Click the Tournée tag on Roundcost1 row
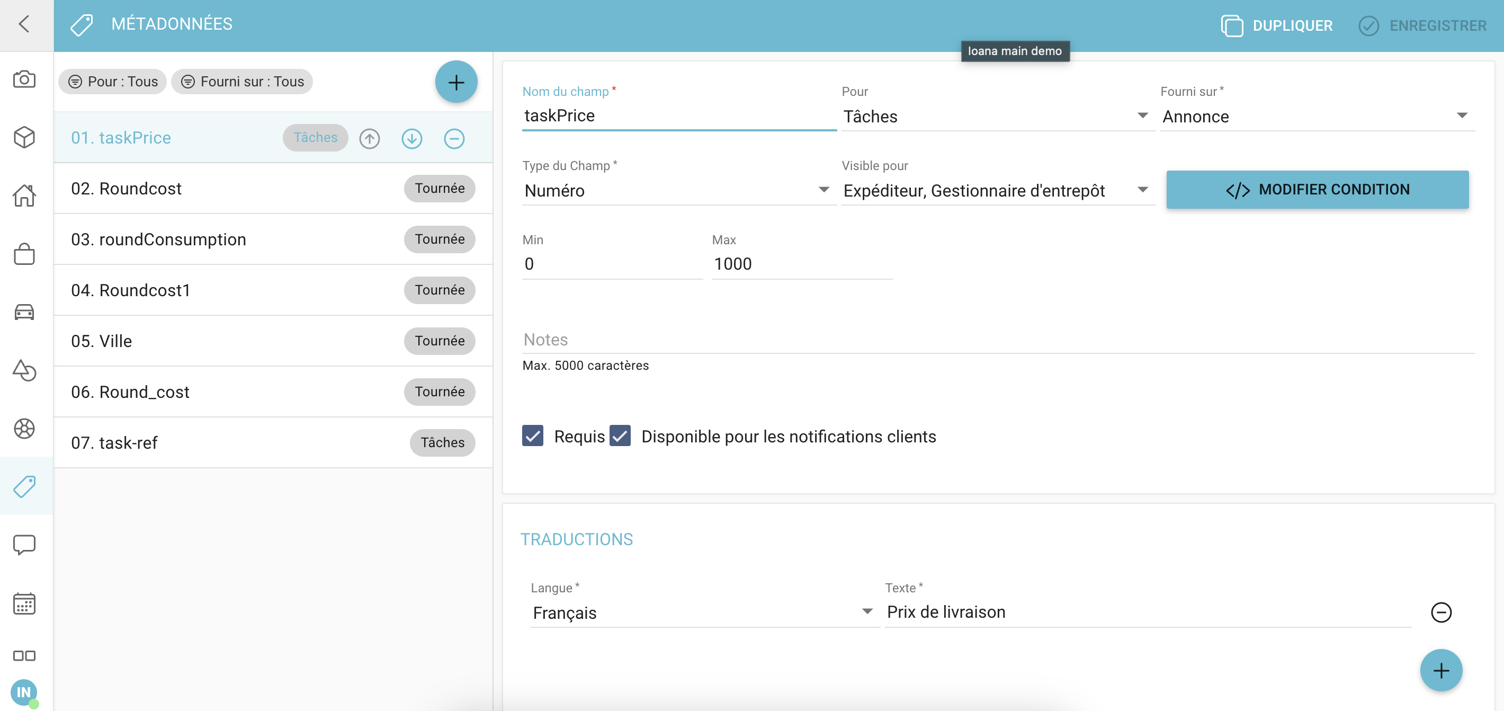1504x711 pixels. (x=440, y=290)
